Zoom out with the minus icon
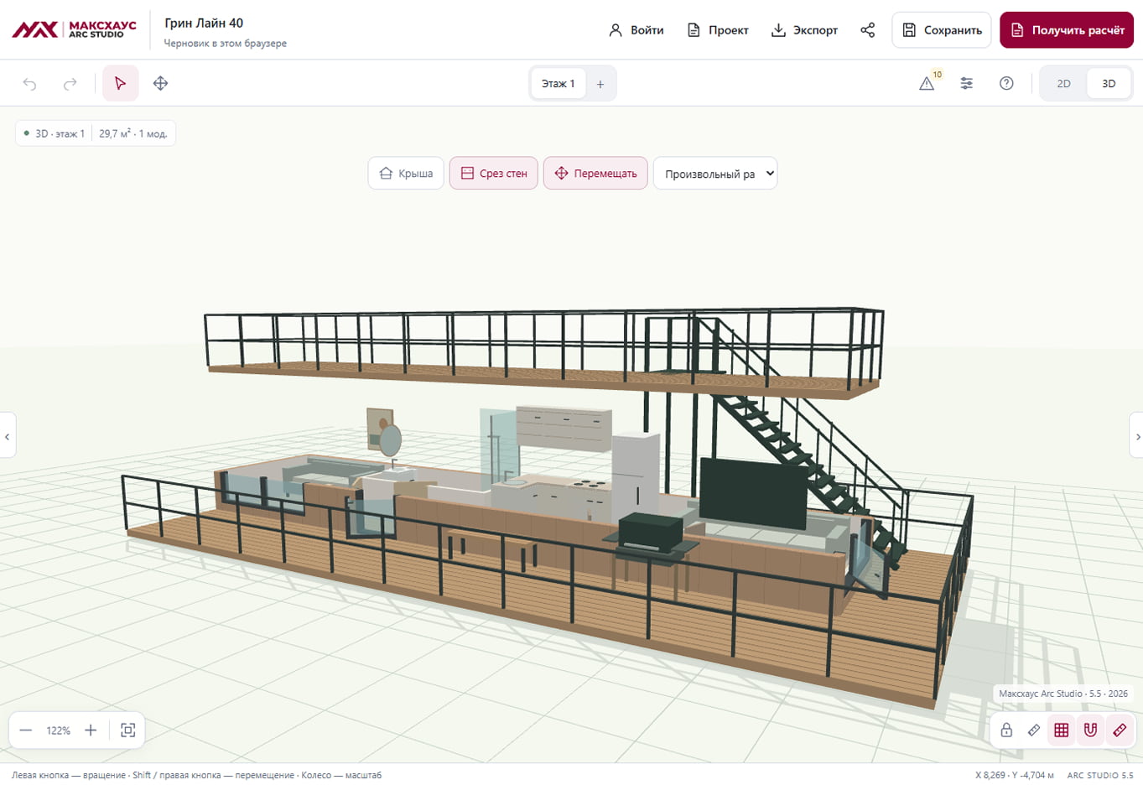The height and width of the screenshot is (785, 1143). click(x=26, y=730)
